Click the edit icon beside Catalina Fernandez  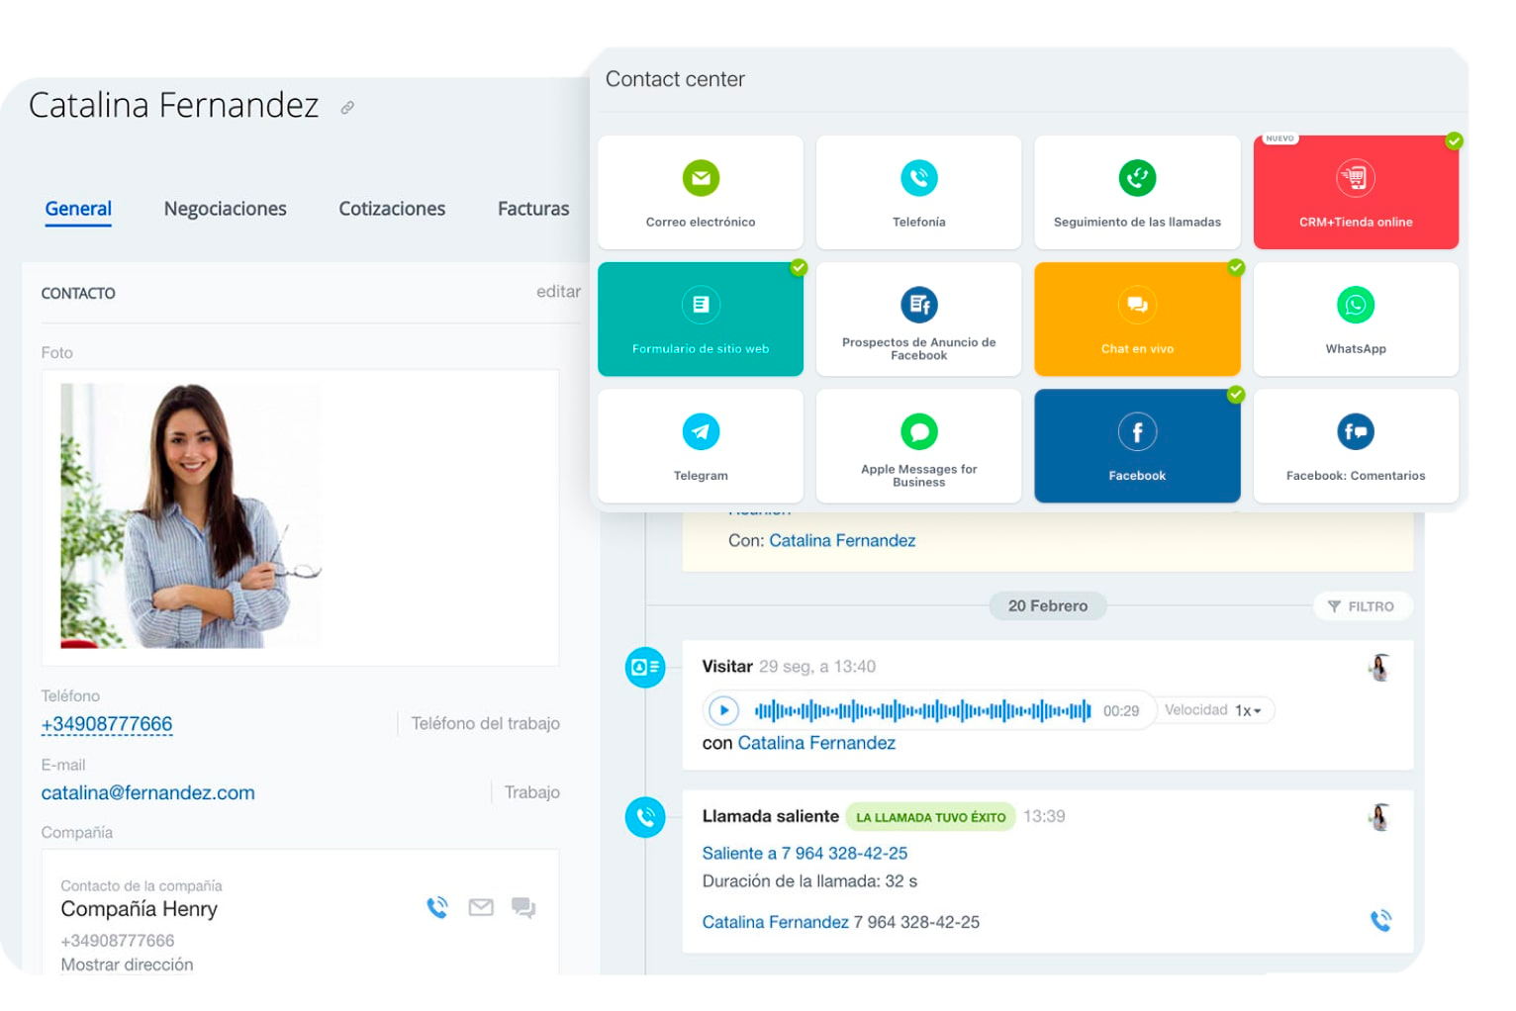(x=347, y=108)
